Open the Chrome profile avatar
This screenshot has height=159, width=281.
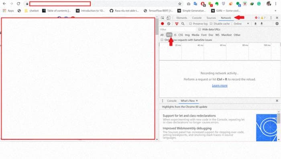click(x=269, y=4)
